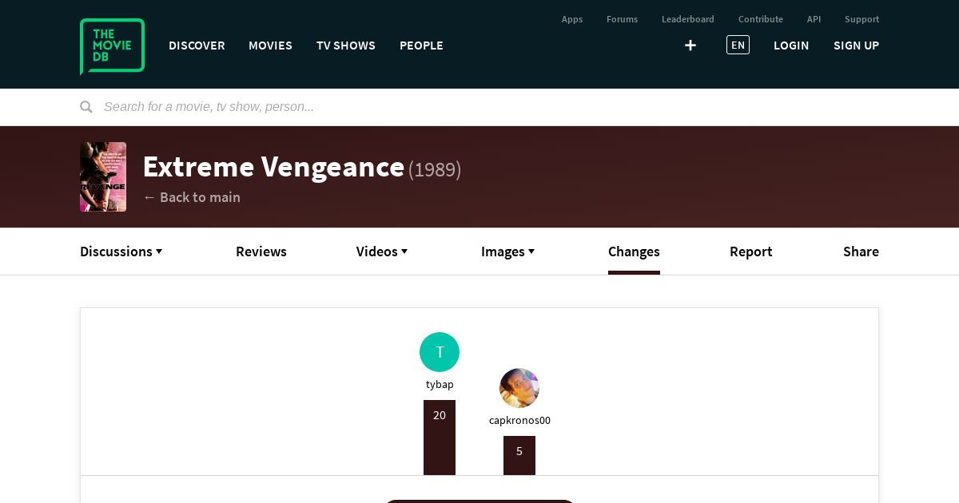The image size is (959, 503).
Task: Open the Contribute link
Action: [761, 19]
